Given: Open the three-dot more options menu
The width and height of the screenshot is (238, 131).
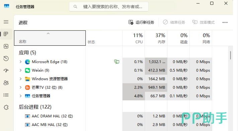Looking at the screenshot, I should point(225,22).
